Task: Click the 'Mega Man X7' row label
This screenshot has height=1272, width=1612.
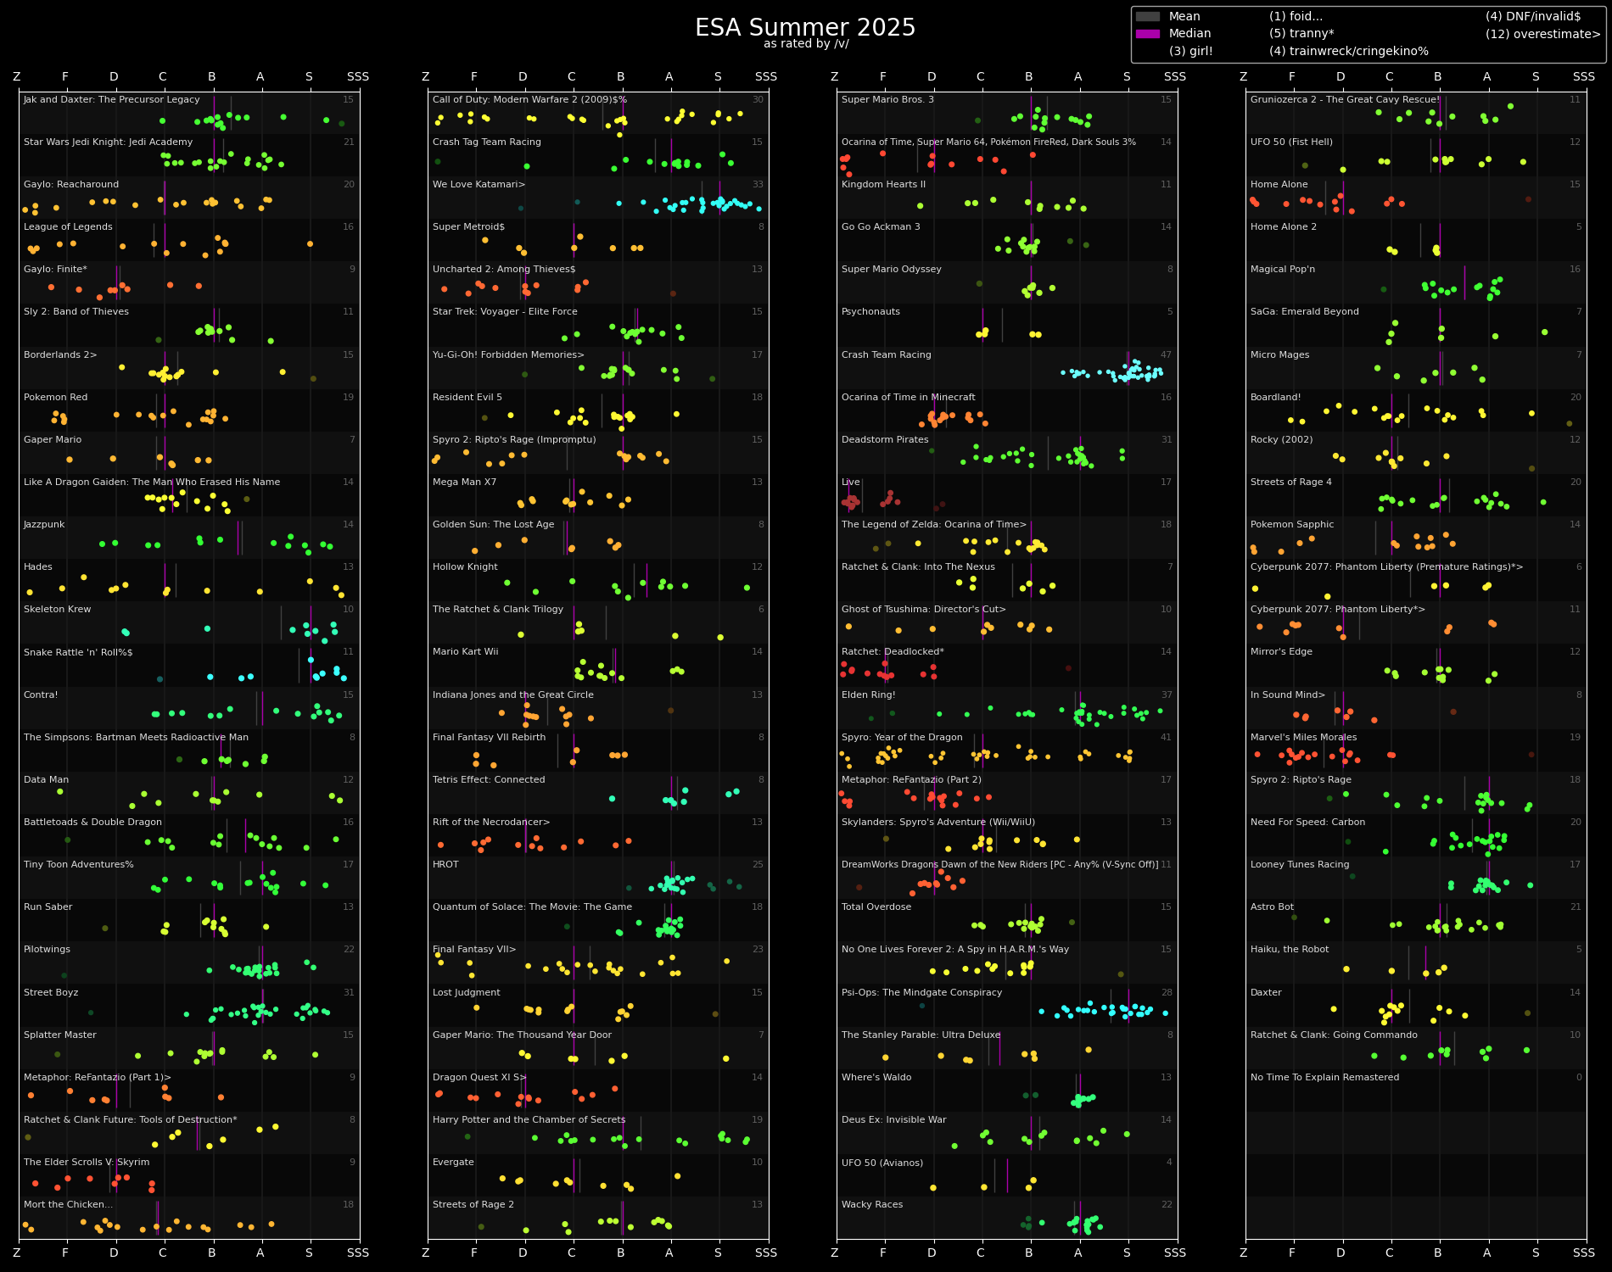Action: tap(464, 483)
